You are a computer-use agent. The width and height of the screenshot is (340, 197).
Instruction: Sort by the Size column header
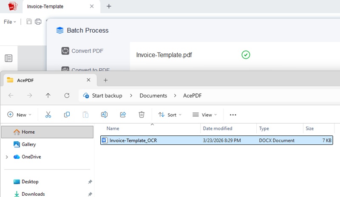(310, 129)
